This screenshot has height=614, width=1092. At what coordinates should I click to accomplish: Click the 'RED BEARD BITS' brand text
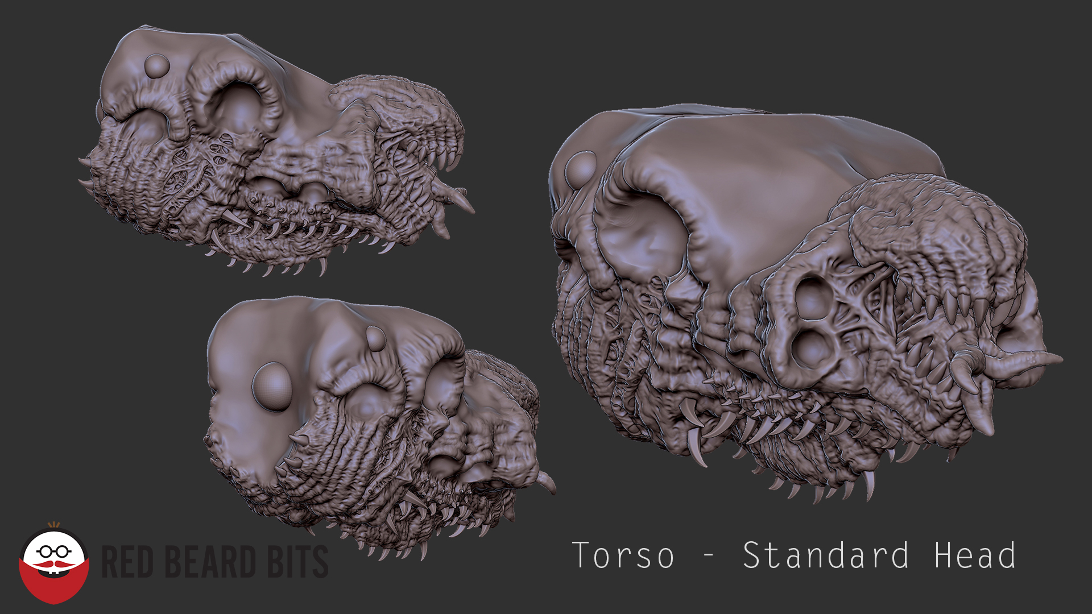point(215,562)
